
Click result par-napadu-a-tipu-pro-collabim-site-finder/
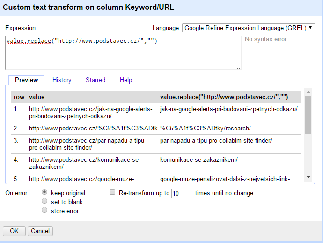click(216, 141)
